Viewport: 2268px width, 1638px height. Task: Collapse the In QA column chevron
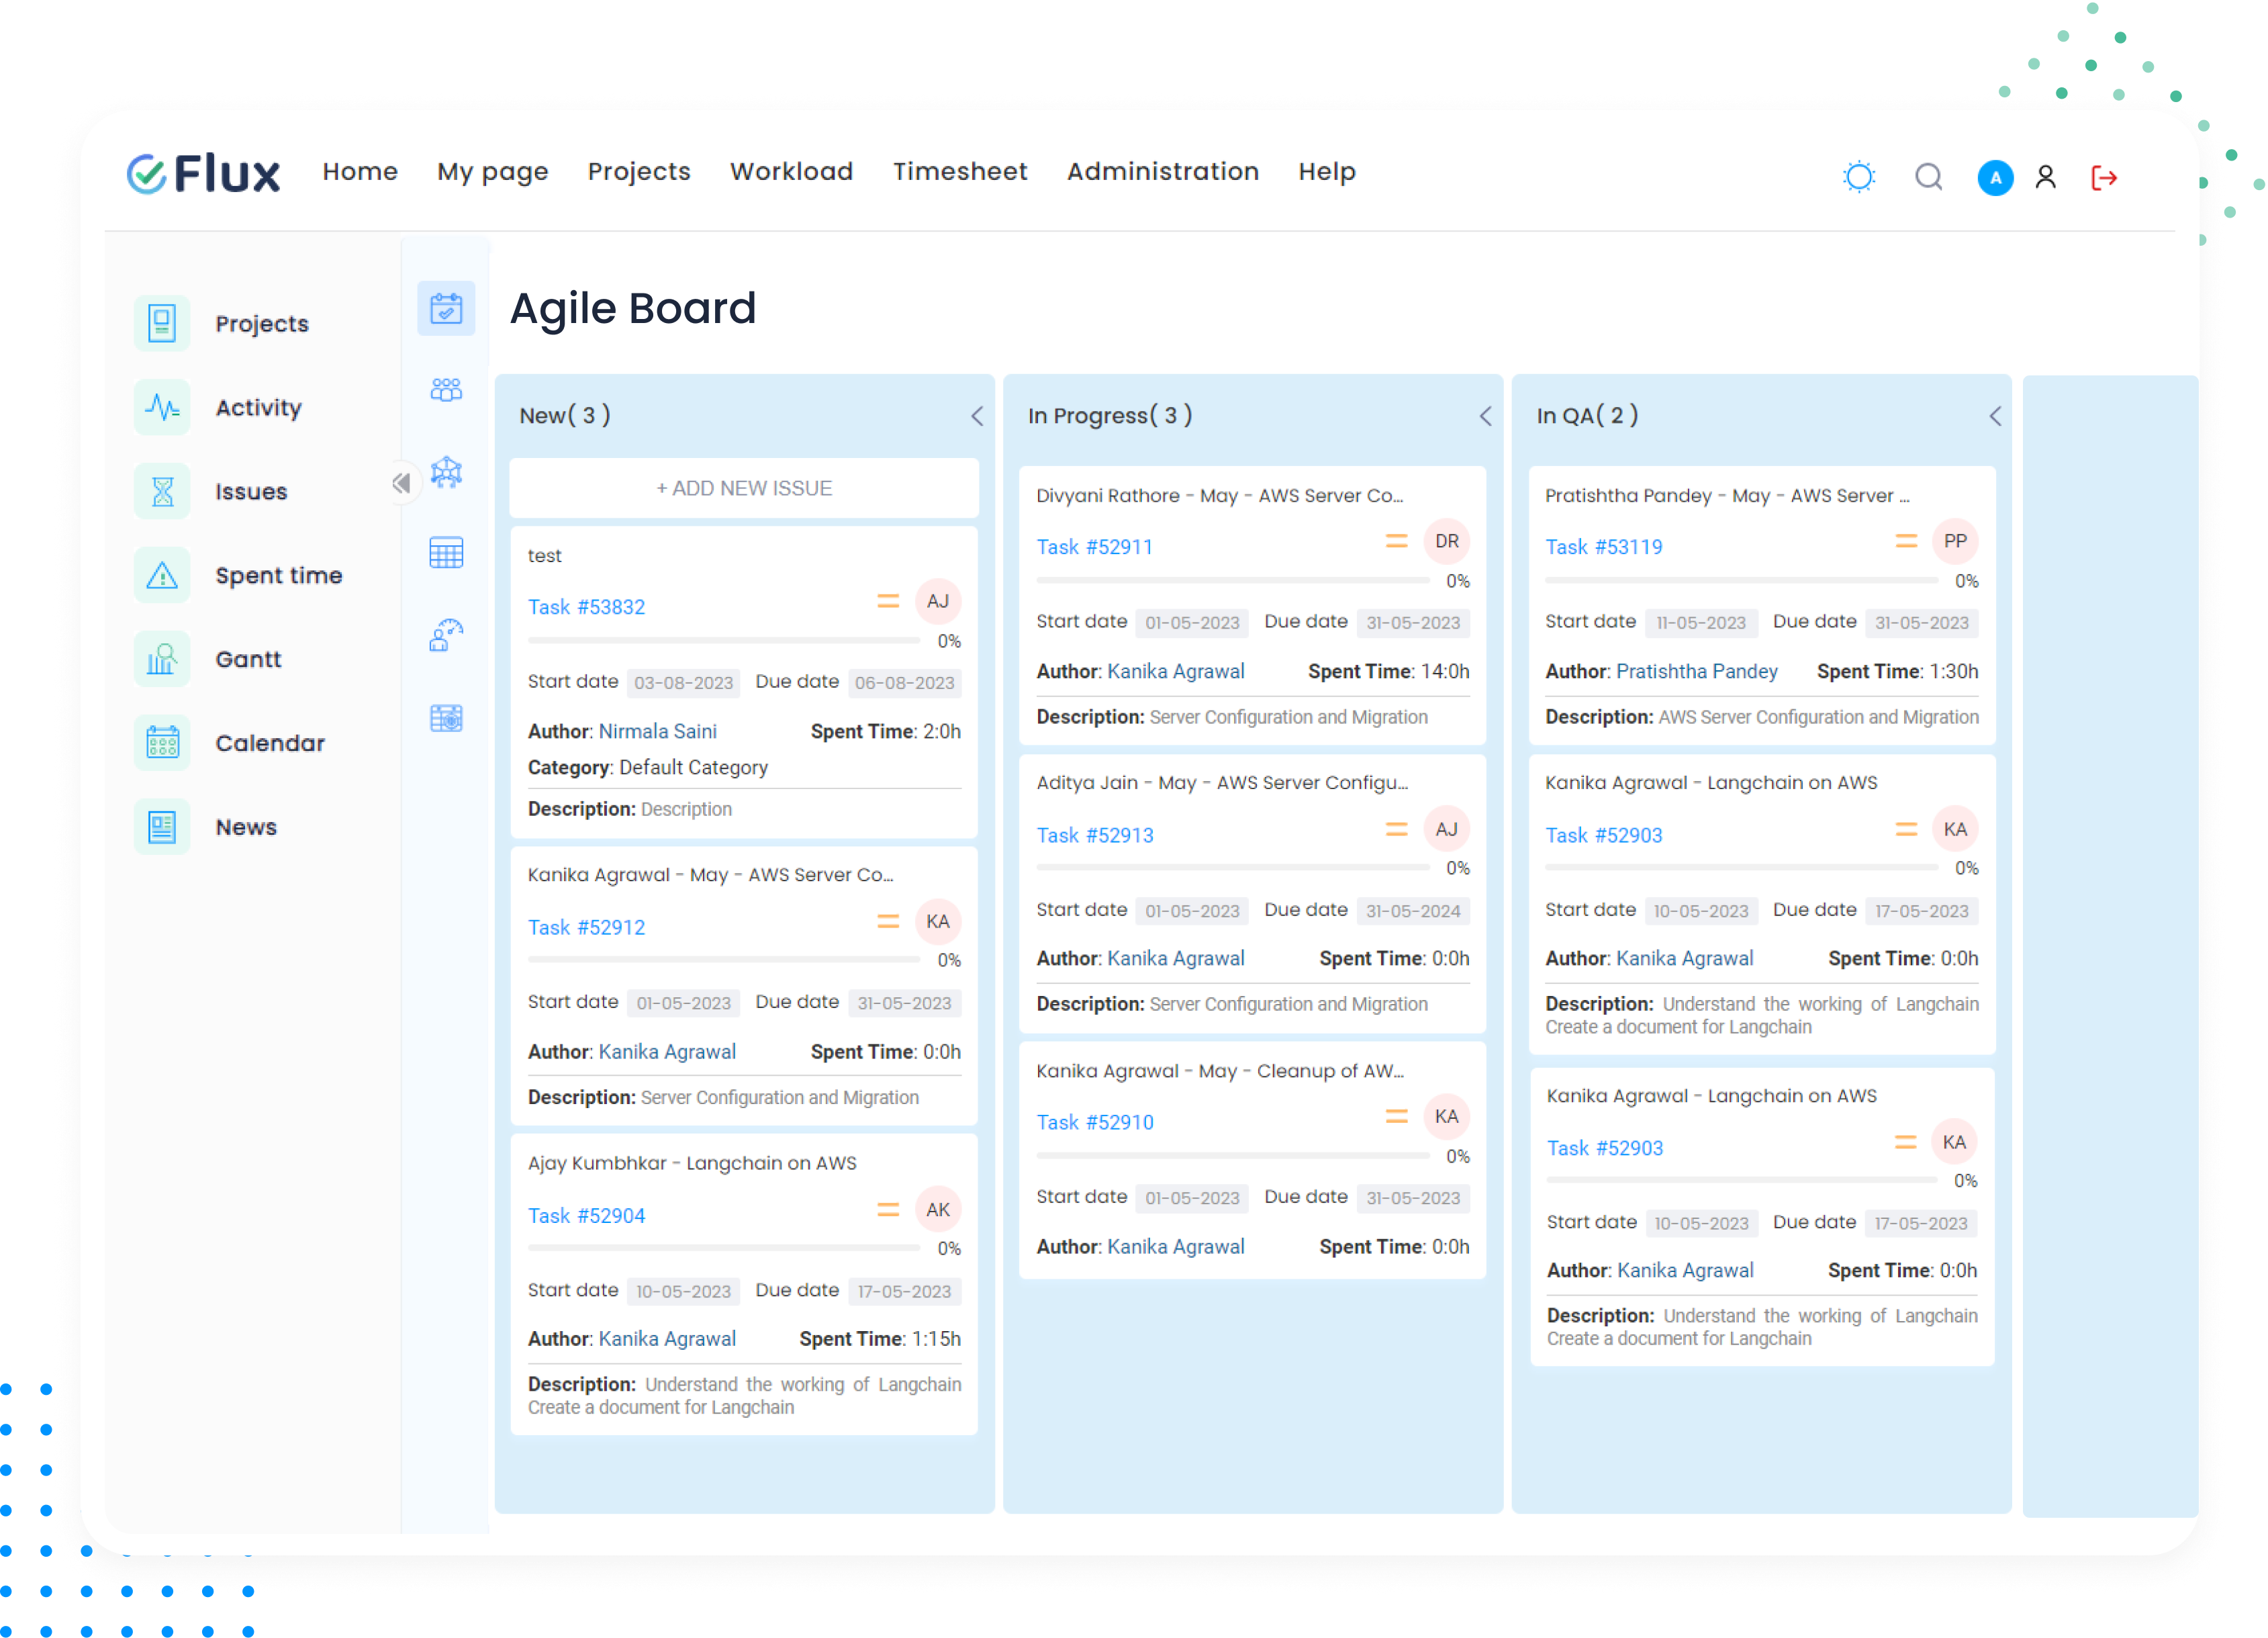[1994, 416]
